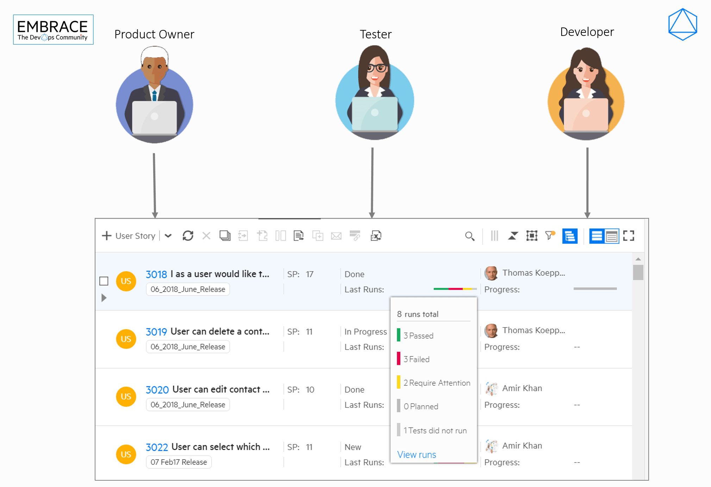Click the collapse-all sort arrow icon
Screen dimensions: 711x487
pos(513,236)
